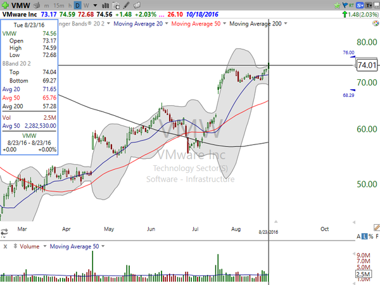The height and width of the screenshot is (285, 380).
Task: Click the VMW ticker symbol at top
Action: tap(20, 5)
